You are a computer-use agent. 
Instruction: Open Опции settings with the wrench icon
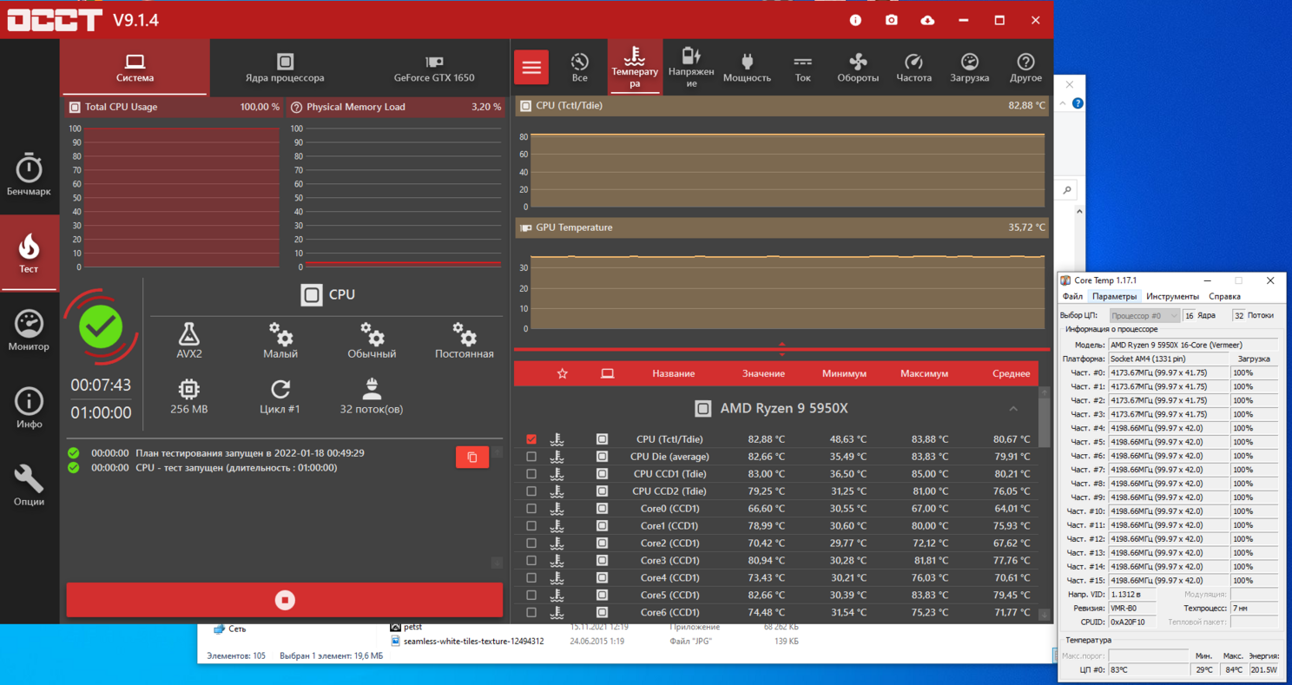pos(29,484)
